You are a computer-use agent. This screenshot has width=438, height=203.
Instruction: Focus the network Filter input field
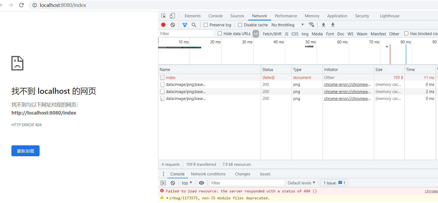click(186, 33)
